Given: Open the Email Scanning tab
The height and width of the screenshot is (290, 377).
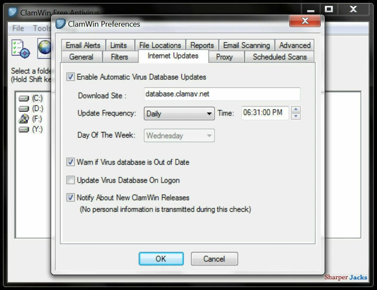Looking at the screenshot, I should point(246,45).
